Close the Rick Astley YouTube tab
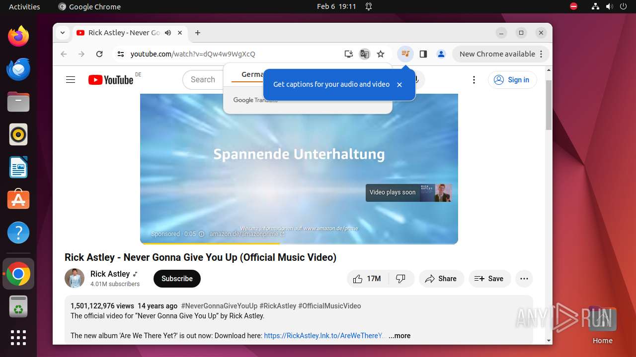Screen dimensions: 636x357 click(x=180, y=33)
